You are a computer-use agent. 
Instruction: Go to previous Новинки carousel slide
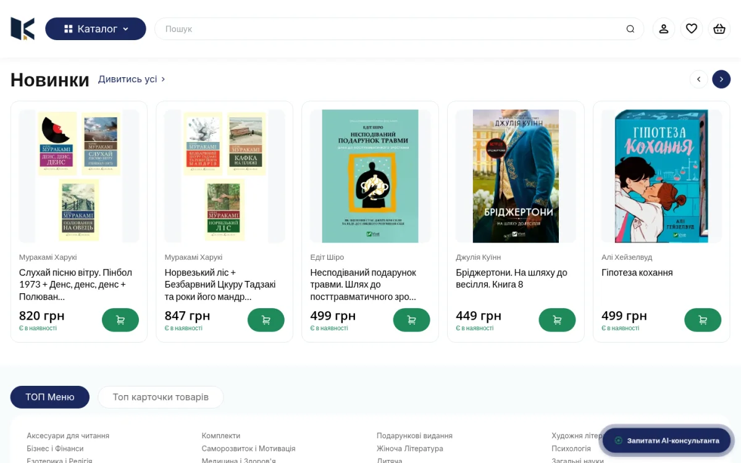[698, 79]
